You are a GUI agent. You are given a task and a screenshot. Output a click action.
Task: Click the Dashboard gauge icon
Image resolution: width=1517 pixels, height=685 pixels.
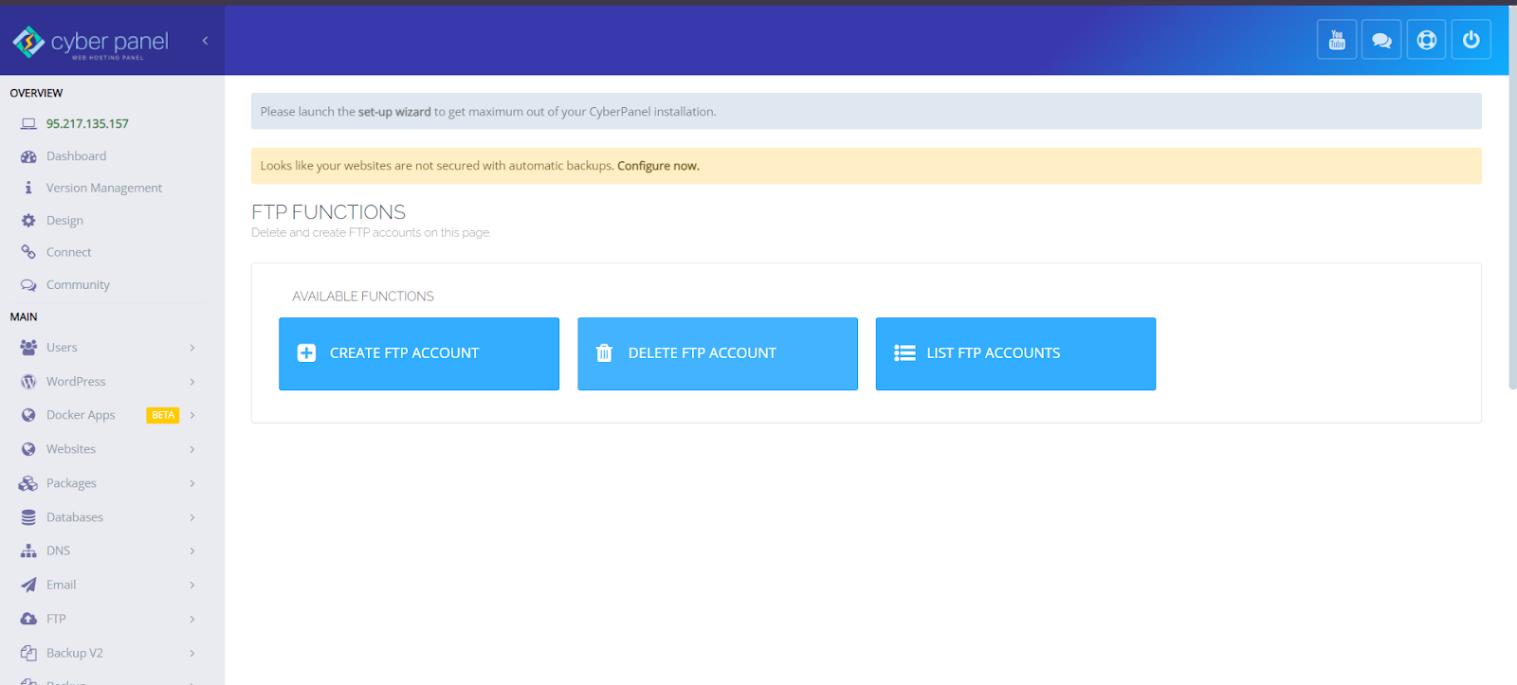pos(28,156)
